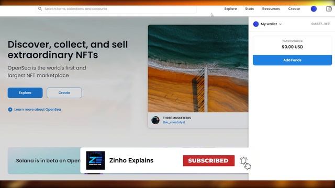The width and height of the screenshot is (335, 188).
Task: Click the Zinho Explains channel logo
Action: [x=95, y=160]
